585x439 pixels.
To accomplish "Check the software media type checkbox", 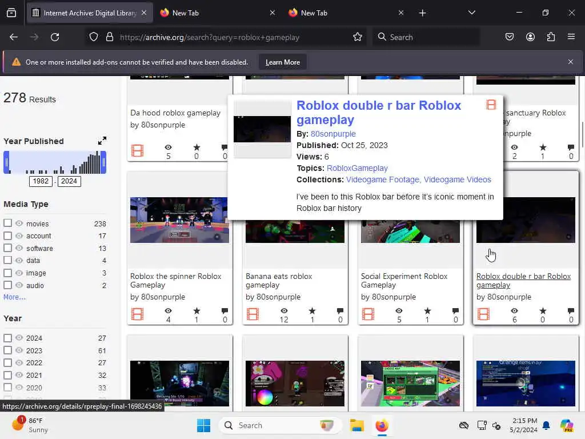I will (x=7, y=248).
